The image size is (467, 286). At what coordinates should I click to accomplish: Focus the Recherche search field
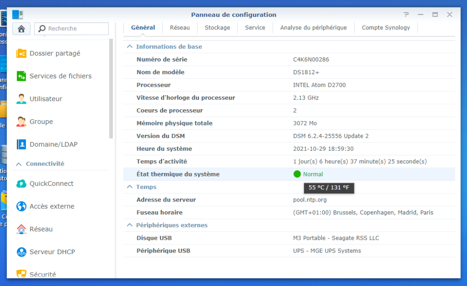71,28
